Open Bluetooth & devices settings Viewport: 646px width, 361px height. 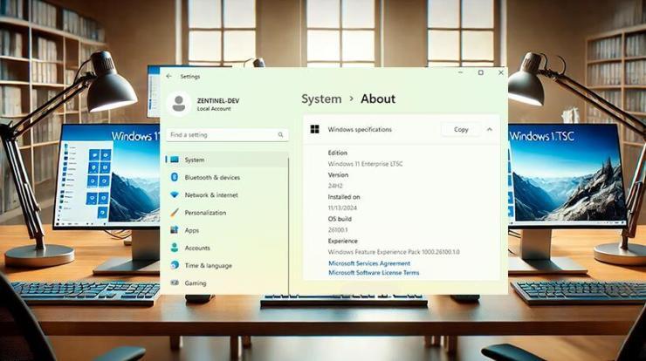(227, 177)
